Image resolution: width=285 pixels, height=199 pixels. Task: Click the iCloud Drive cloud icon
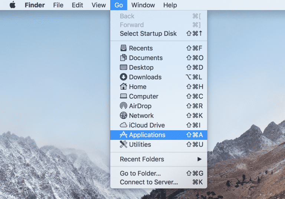(x=124, y=125)
